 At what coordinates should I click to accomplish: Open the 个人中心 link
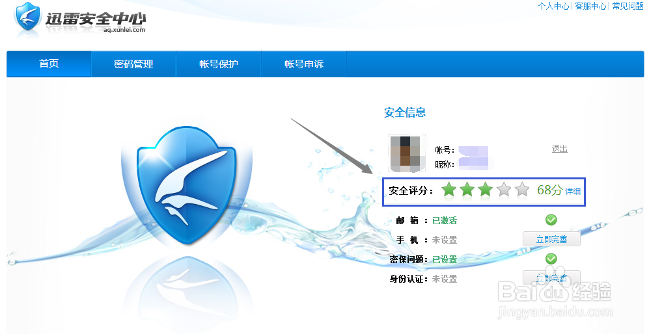coord(553,6)
